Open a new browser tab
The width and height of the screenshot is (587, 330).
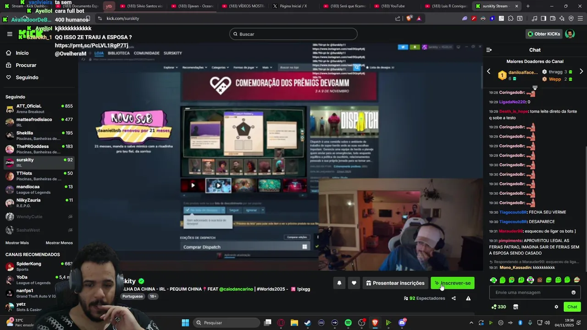(528, 6)
